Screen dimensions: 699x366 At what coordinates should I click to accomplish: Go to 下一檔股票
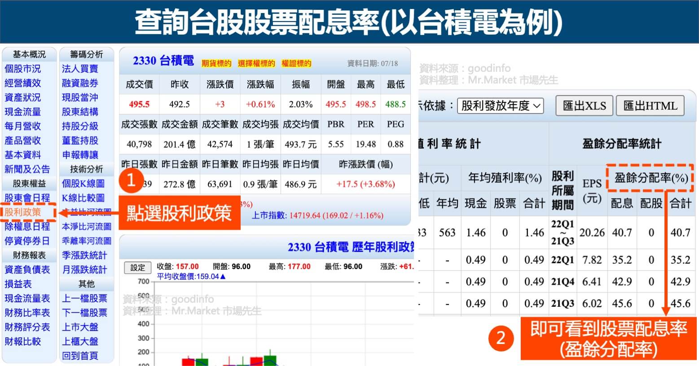pos(84,313)
